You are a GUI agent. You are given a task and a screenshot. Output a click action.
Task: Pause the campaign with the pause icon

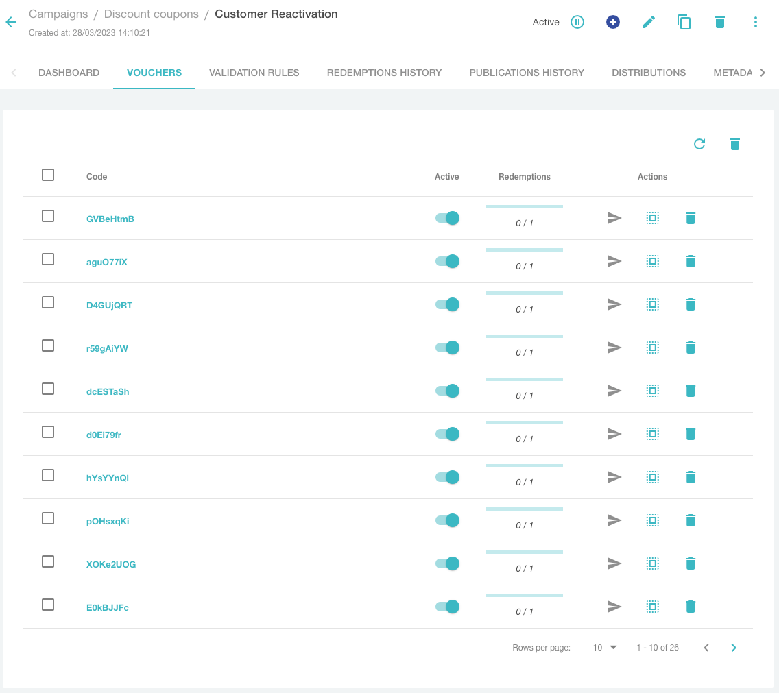(577, 22)
